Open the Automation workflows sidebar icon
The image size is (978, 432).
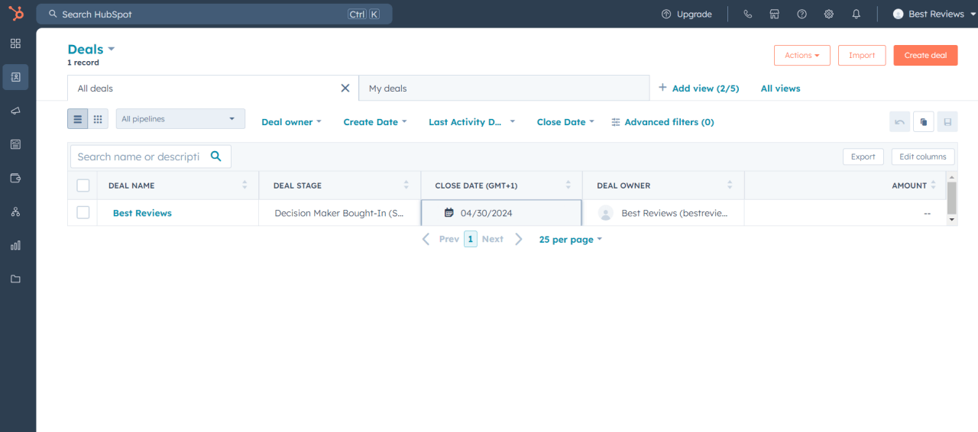coord(15,211)
